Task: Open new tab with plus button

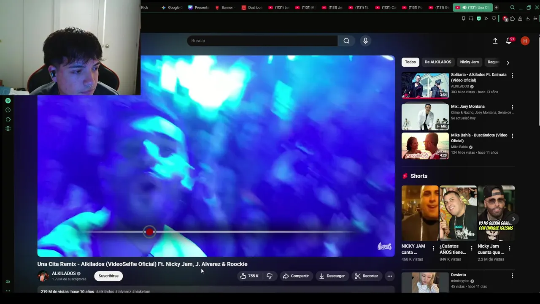Action: click(496, 7)
